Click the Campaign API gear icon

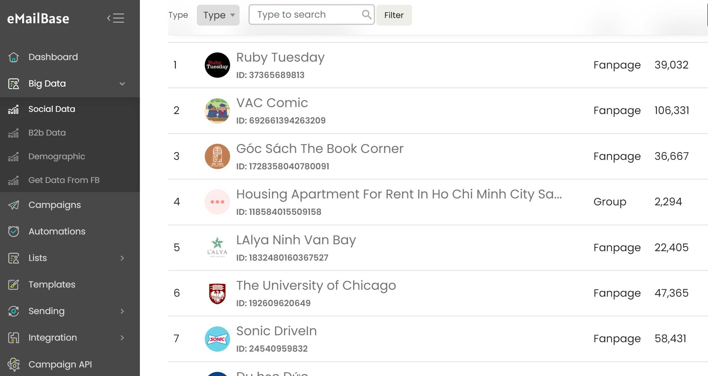(14, 364)
